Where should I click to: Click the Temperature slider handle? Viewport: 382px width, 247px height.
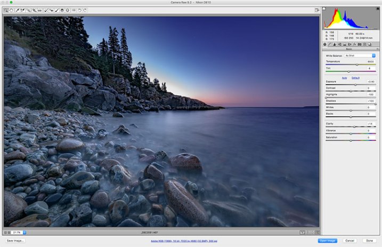(x=357, y=65)
